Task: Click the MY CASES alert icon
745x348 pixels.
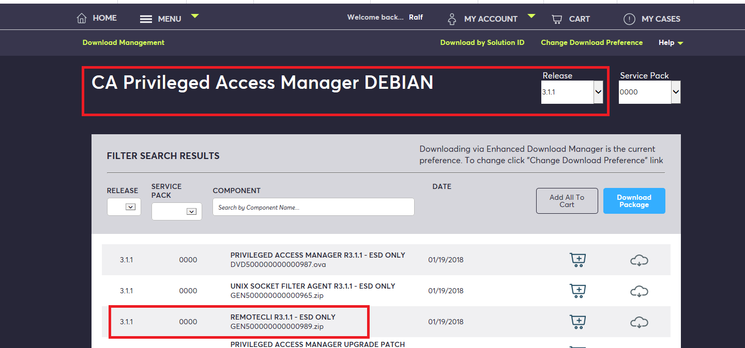Action: (x=629, y=19)
